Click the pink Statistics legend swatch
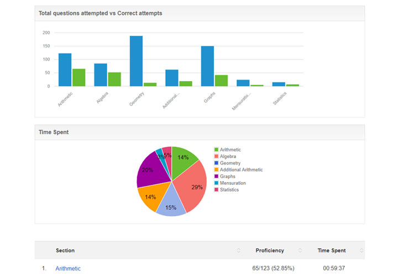The image size is (398, 276). click(216, 190)
